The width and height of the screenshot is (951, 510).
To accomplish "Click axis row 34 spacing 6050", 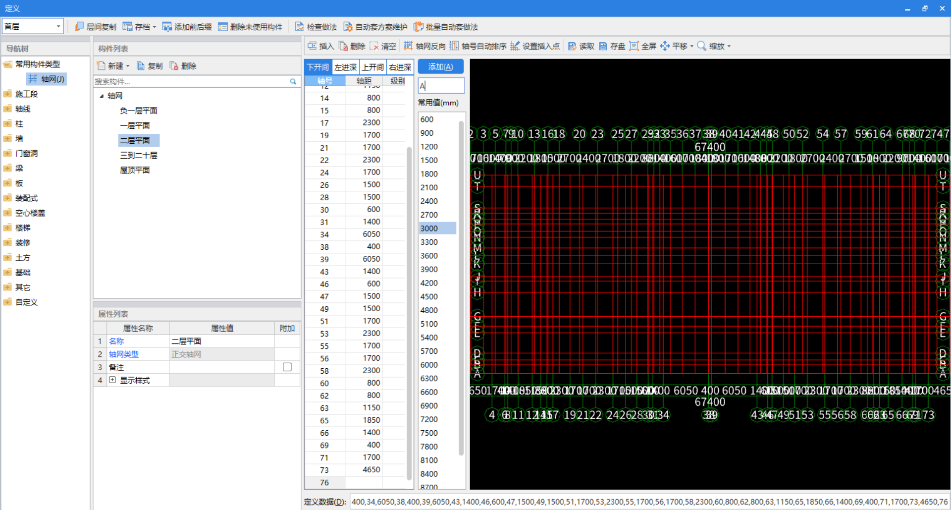I will [x=364, y=234].
